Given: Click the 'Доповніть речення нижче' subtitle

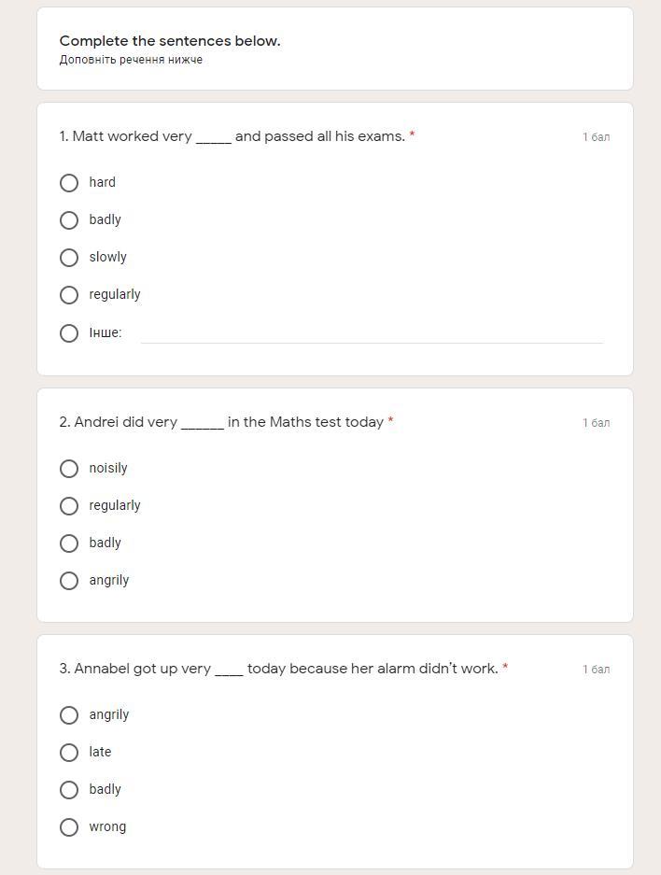Looking at the screenshot, I should (x=131, y=60).
